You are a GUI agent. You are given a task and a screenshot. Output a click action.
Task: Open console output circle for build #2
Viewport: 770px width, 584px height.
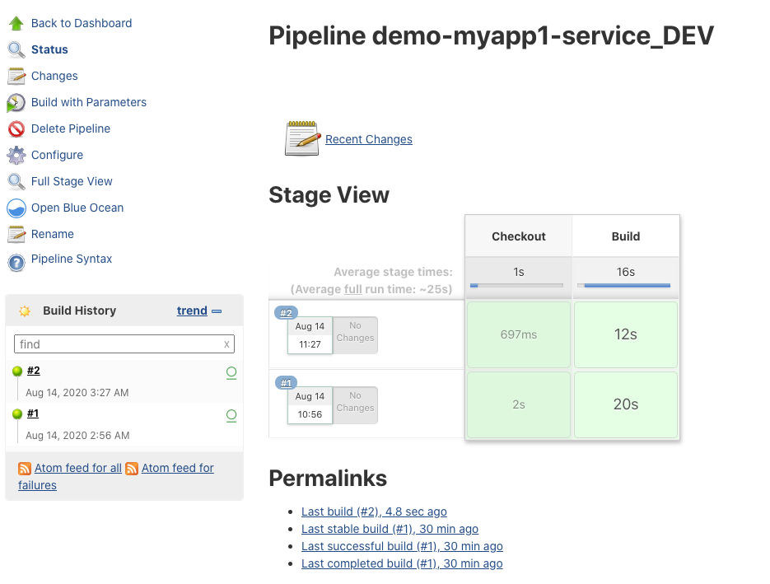point(231,372)
